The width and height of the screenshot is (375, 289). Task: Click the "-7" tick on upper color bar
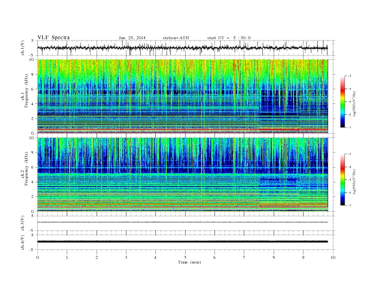pos(349,127)
